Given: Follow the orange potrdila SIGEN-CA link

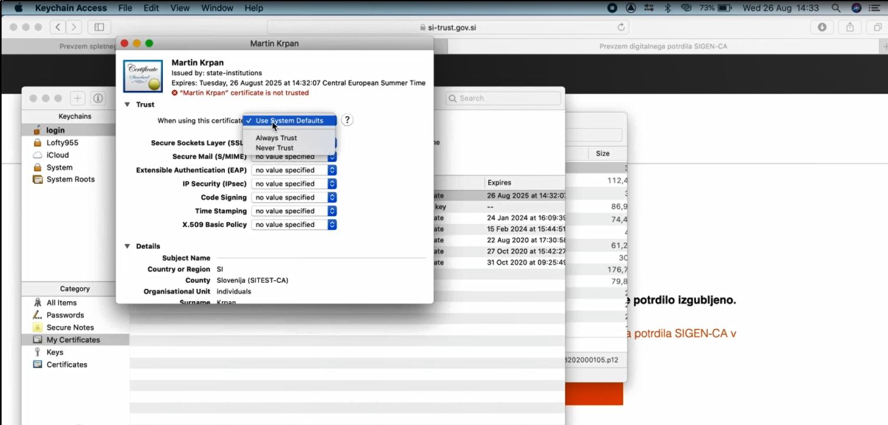Looking at the screenshot, I should pos(681,334).
